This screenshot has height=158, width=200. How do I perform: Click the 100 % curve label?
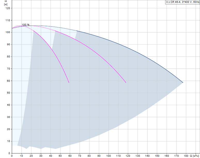point(26,25)
